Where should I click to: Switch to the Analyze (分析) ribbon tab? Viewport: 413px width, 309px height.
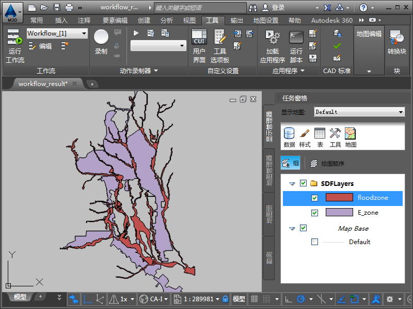point(166,21)
